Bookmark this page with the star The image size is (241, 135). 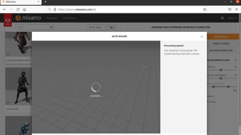coord(204,9)
